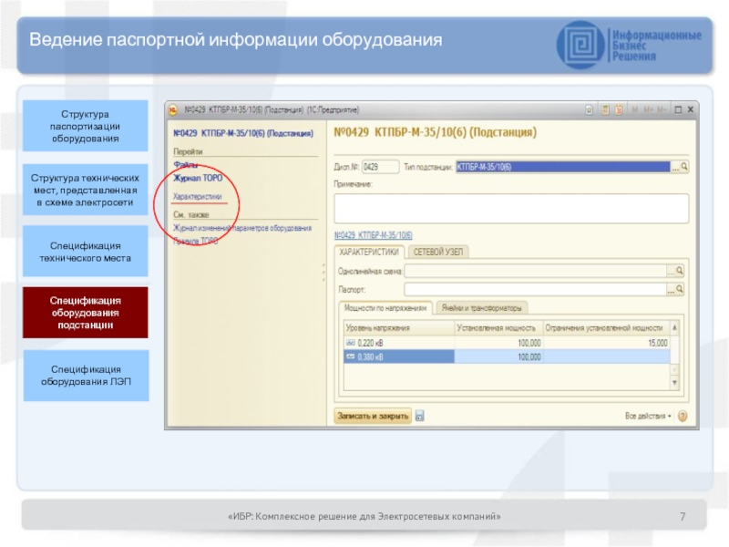Image resolution: width=729 pixels, height=547 pixels.
Task: Click magnifier icon in Однолинейная схема field
Action: click(679, 271)
